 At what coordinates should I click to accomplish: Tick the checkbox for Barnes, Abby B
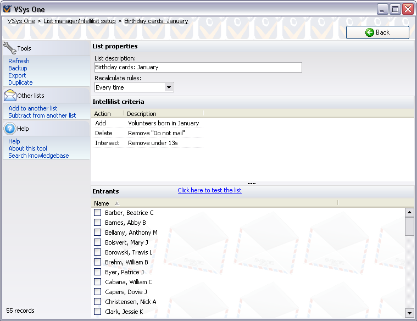pos(98,222)
